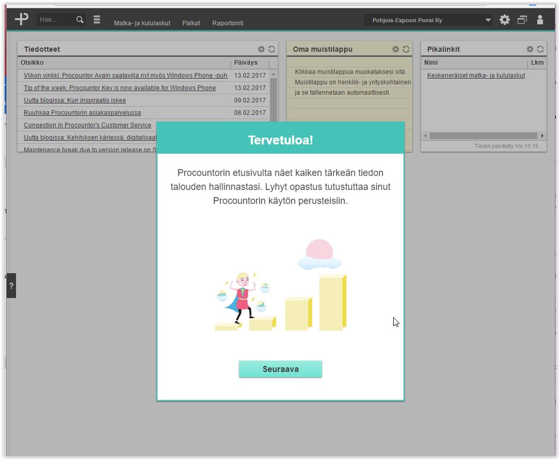
Task: Click the Tiedotteet scroll up arrow
Action: tap(273, 74)
